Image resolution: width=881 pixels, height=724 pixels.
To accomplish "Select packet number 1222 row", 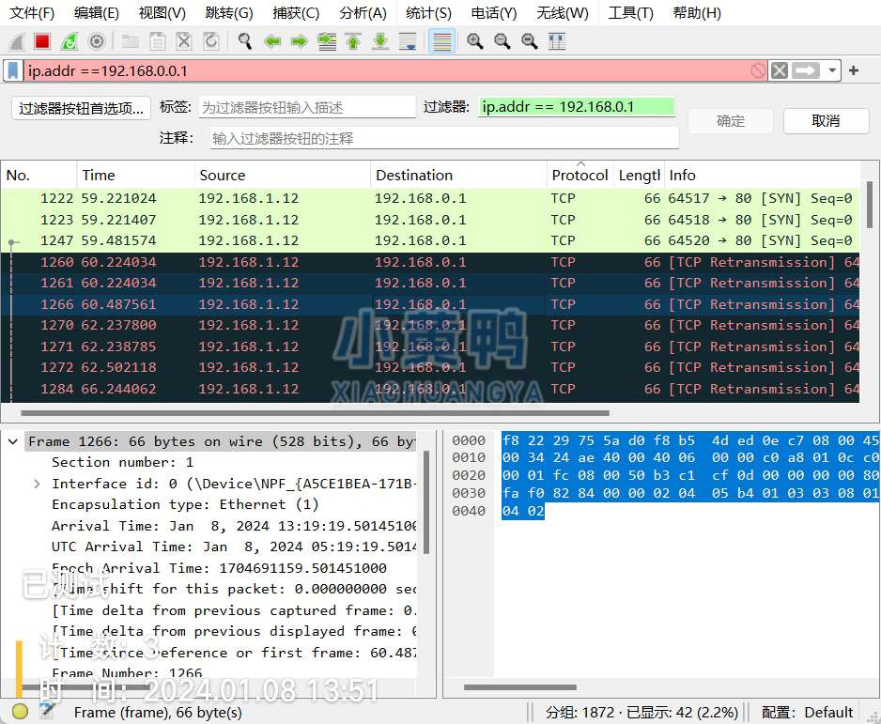I will point(430,198).
